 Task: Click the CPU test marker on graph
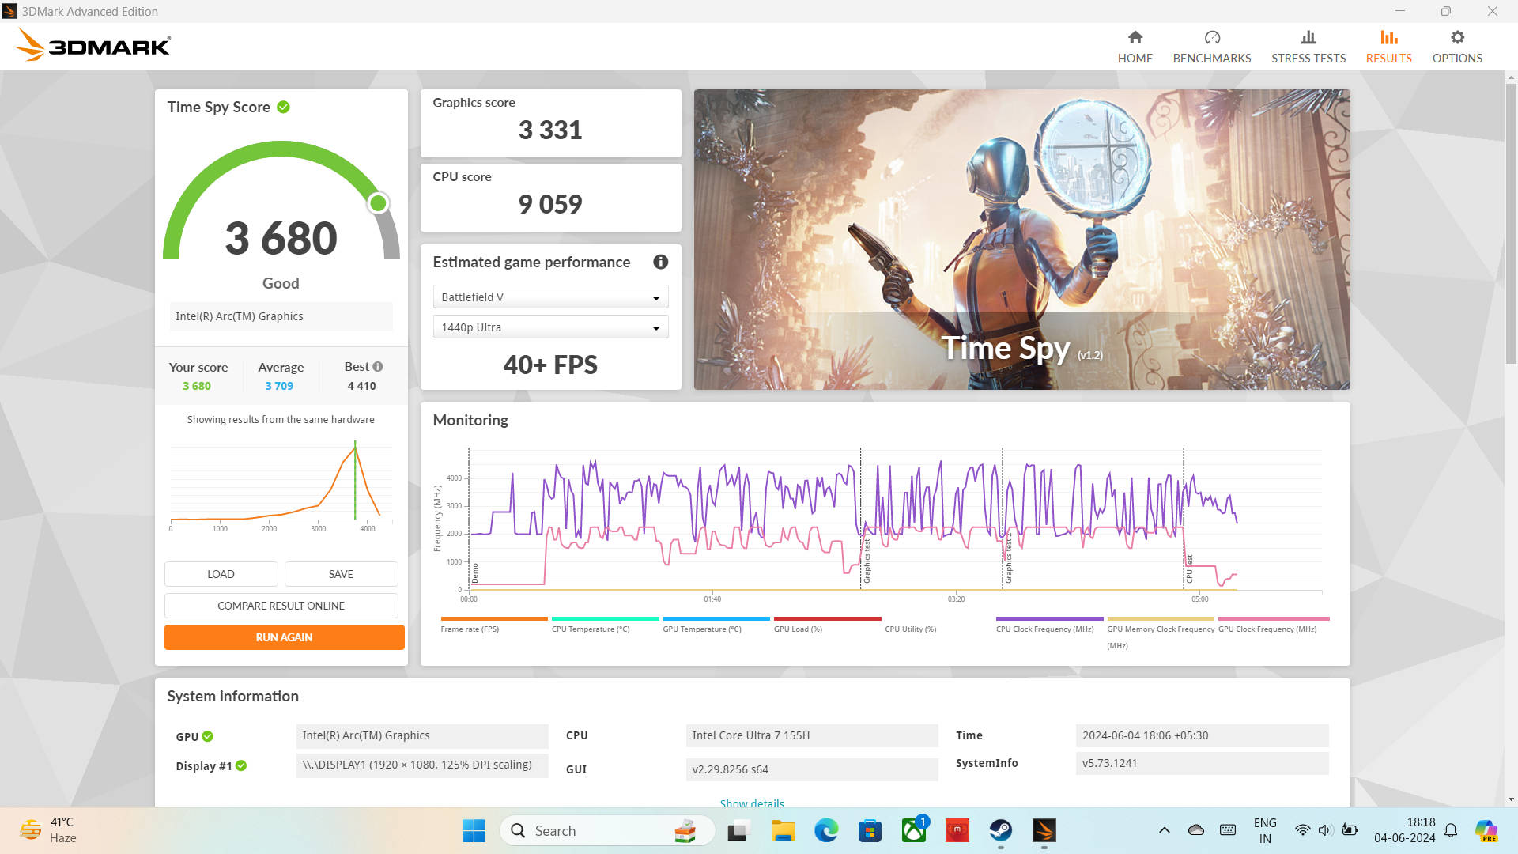[x=1189, y=569]
